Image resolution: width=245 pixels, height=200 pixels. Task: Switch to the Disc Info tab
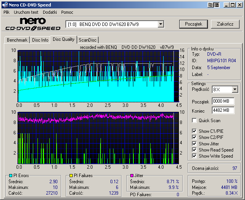[x=40, y=40]
